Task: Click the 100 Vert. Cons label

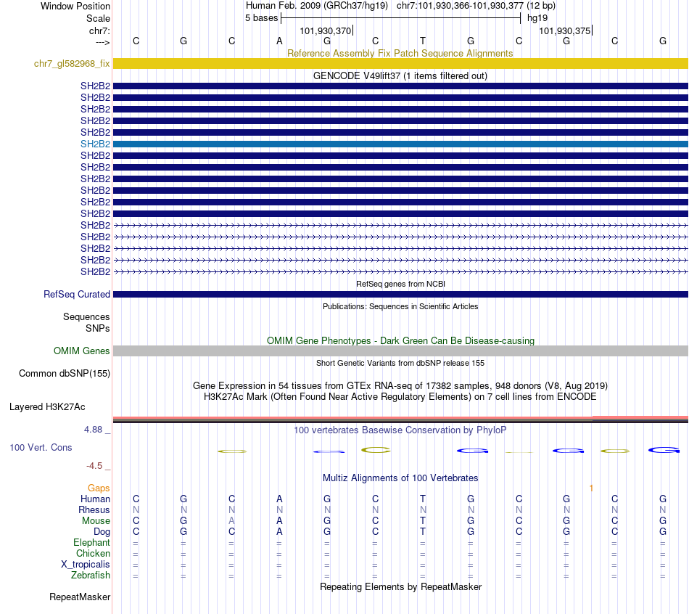Action: [x=41, y=447]
